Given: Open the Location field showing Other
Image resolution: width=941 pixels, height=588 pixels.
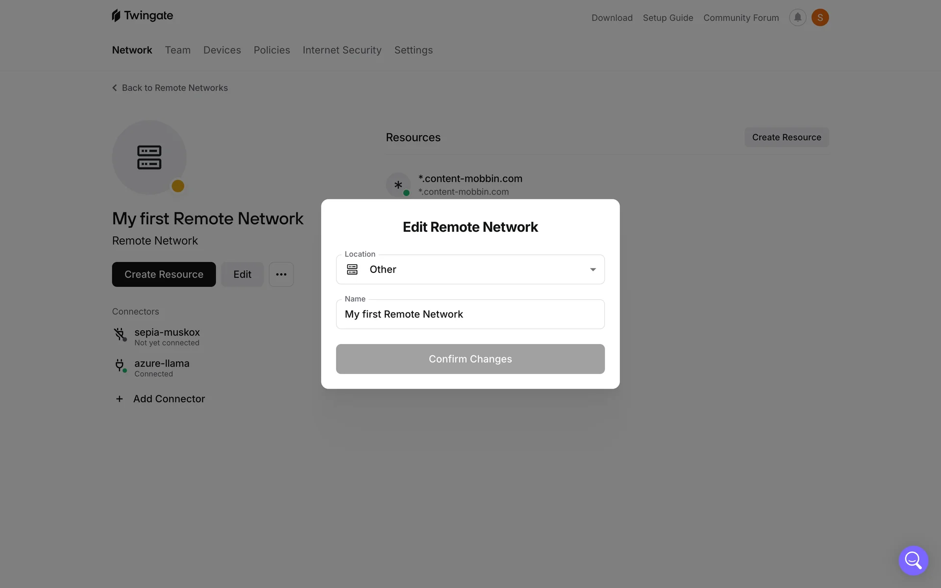Looking at the screenshot, I should click(x=470, y=269).
